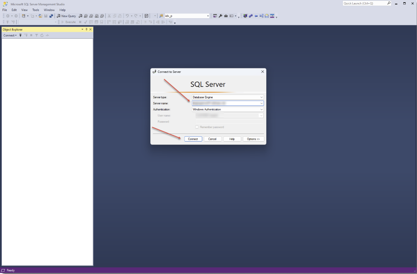Open the Object Explorer window position arrow
Viewport: 417px width, 274px height.
point(82,29)
